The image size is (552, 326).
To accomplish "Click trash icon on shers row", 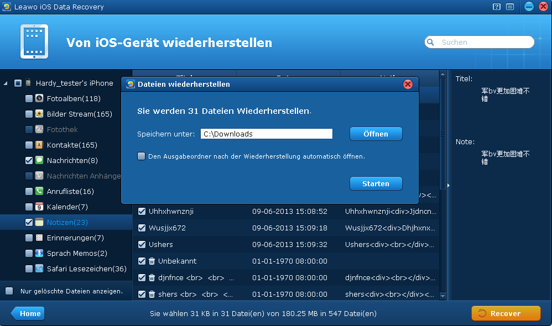I will click(x=152, y=294).
